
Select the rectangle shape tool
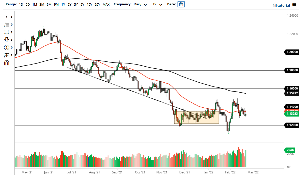pos(7,32)
